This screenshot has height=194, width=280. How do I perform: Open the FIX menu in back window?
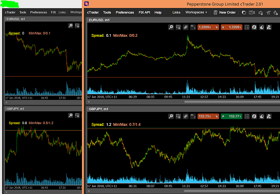(53, 13)
